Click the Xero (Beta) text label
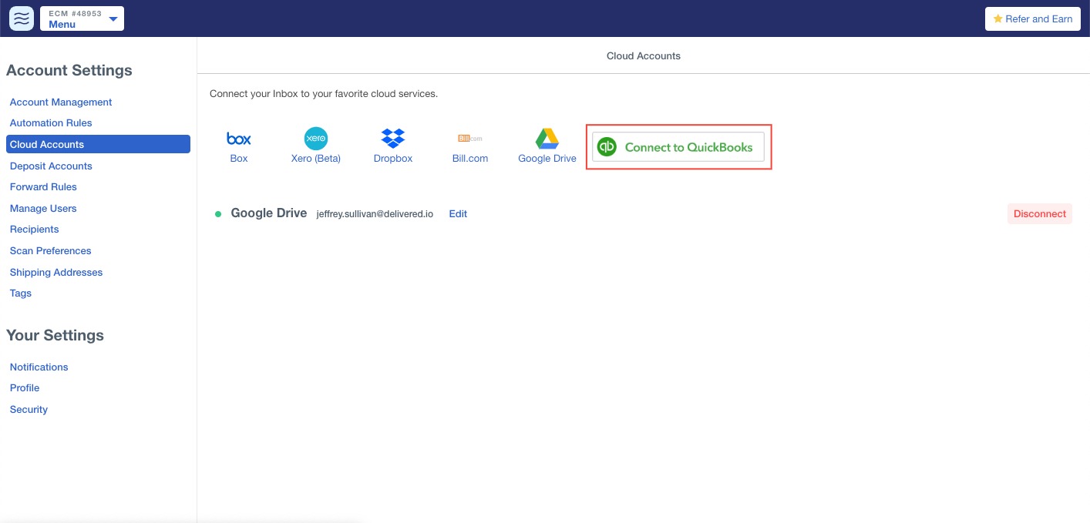The width and height of the screenshot is (1090, 523). click(x=316, y=158)
